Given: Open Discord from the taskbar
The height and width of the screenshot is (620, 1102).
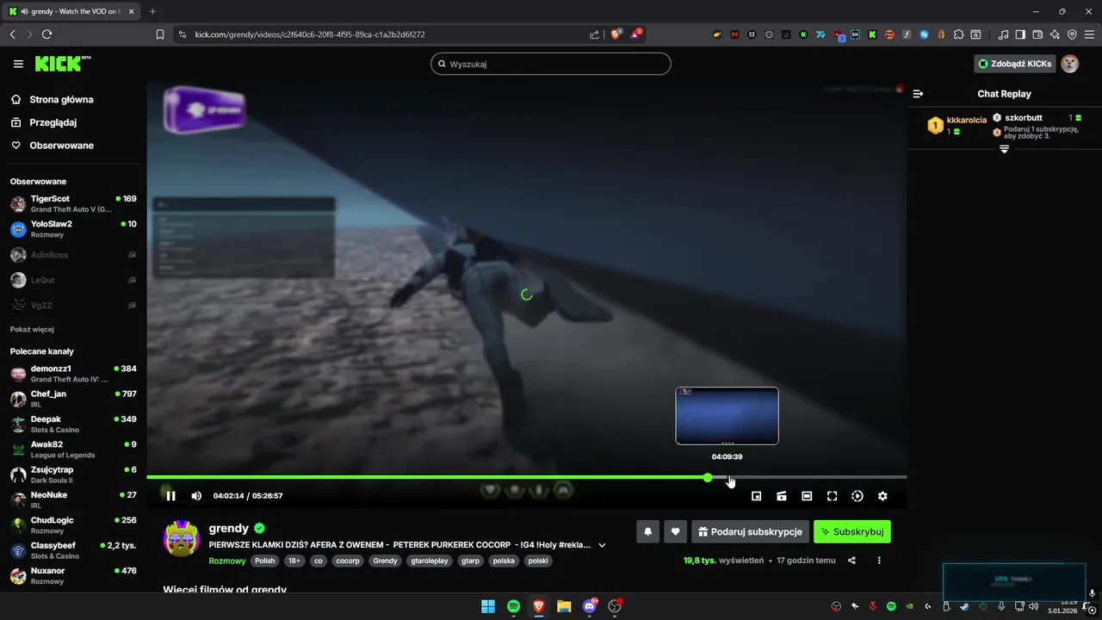Looking at the screenshot, I should click(590, 606).
